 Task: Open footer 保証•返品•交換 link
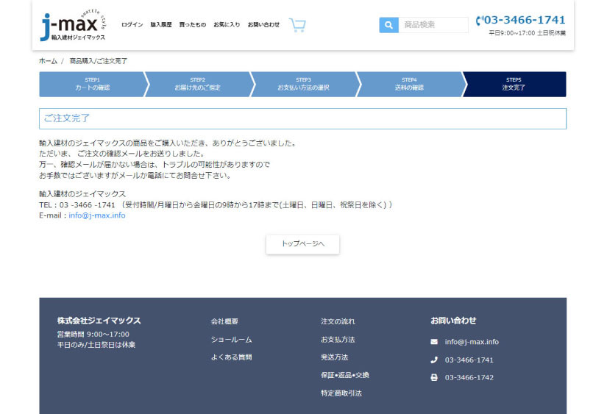click(x=345, y=375)
